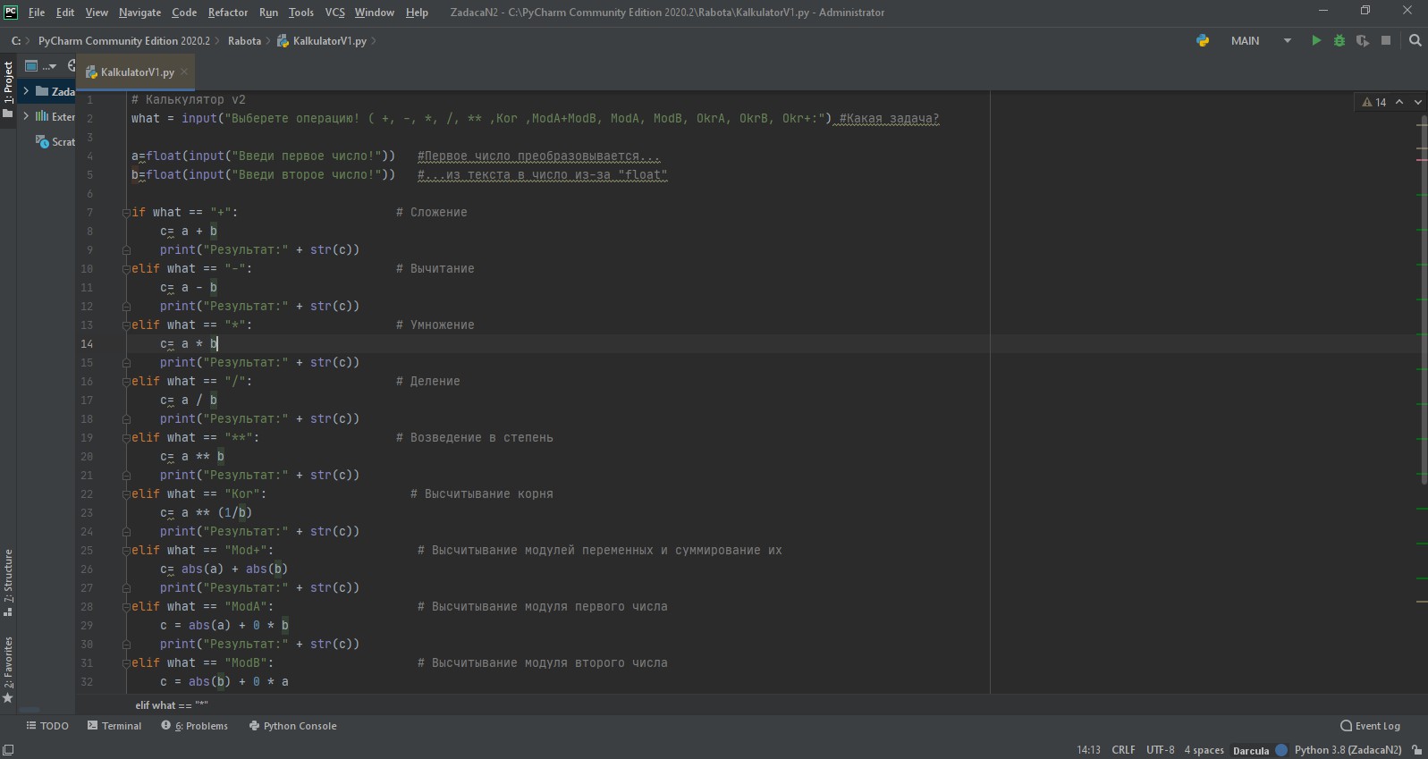This screenshot has height=759, width=1428.
Task: Click the 'c= a ** (1/b)' code line
Action: [206, 513]
